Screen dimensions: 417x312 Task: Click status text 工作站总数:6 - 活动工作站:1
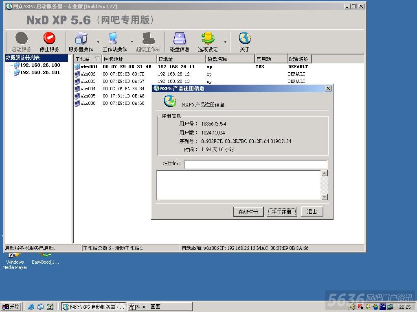pyautogui.click(x=113, y=248)
